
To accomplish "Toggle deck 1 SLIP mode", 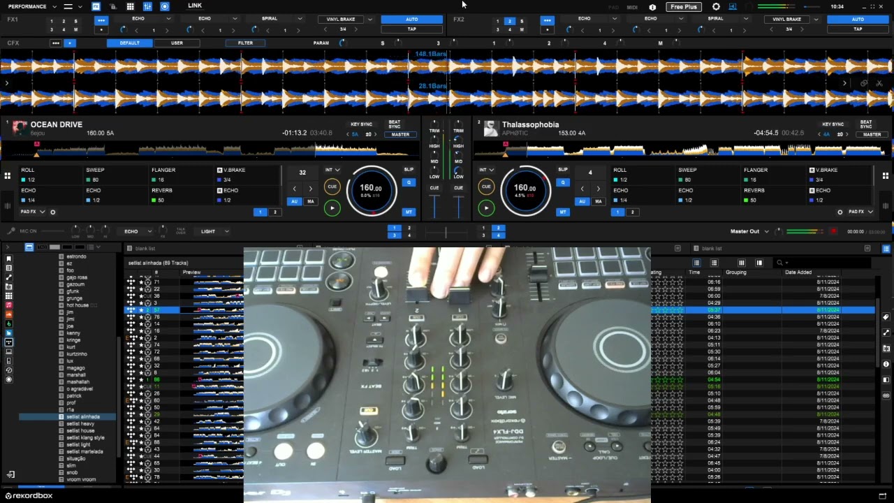I will point(409,170).
